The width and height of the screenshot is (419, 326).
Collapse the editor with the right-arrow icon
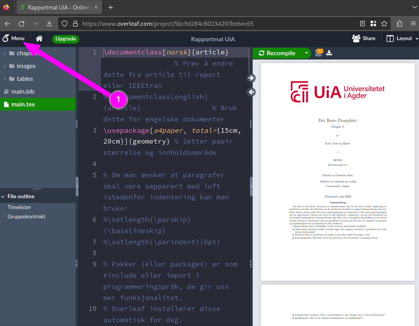click(251, 78)
